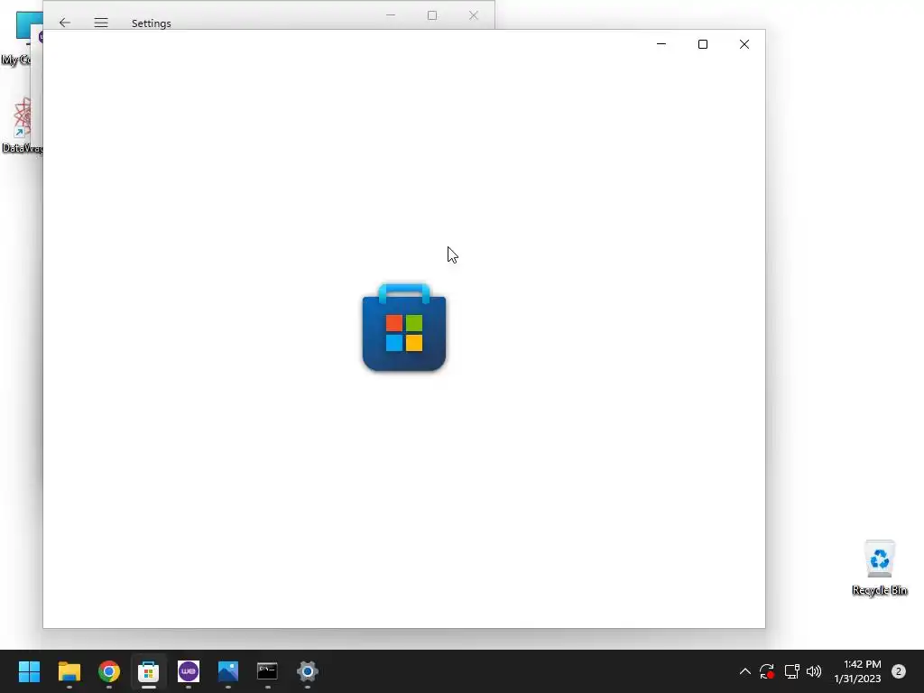Open the Photos app taskbar icon
The image size is (924, 693).
(x=228, y=671)
